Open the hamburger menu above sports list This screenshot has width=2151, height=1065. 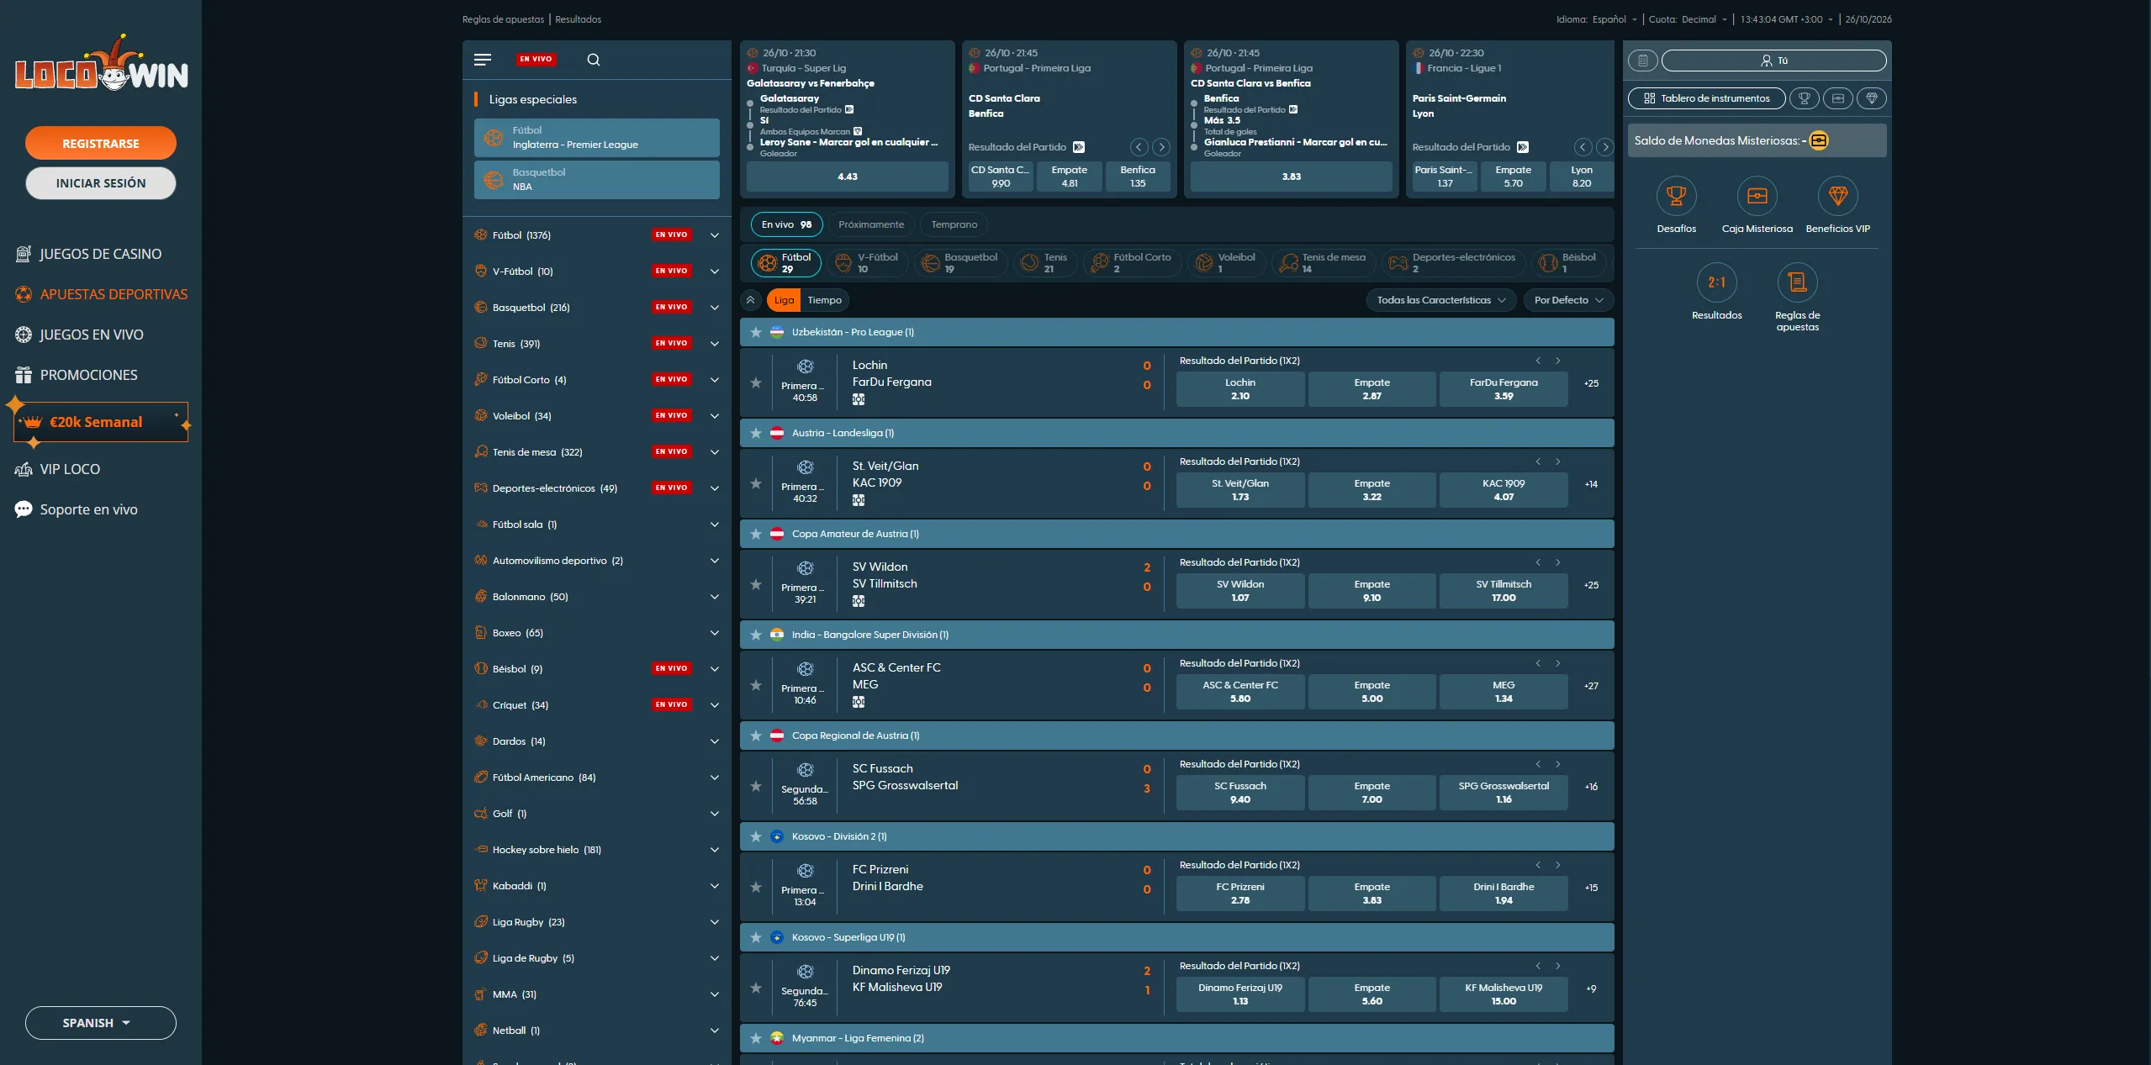(483, 60)
